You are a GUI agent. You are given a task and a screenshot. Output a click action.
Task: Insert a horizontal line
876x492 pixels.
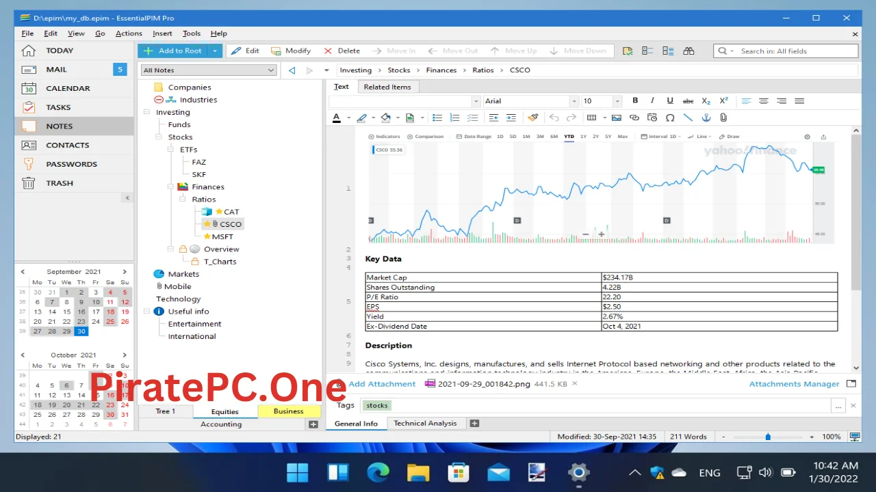tap(688, 118)
